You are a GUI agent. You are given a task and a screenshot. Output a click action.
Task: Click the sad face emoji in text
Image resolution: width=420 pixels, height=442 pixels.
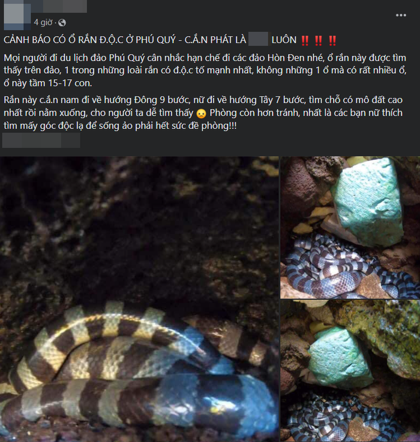coord(201,113)
